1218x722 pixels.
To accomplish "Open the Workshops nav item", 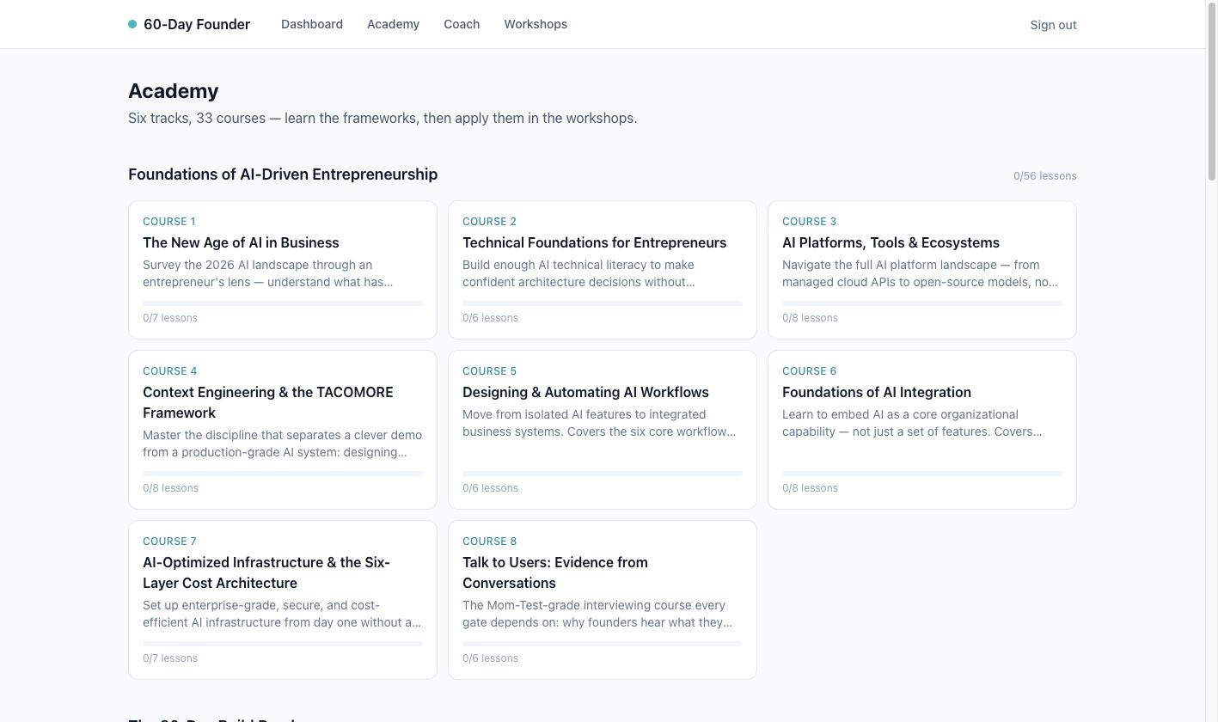I will coord(536,24).
